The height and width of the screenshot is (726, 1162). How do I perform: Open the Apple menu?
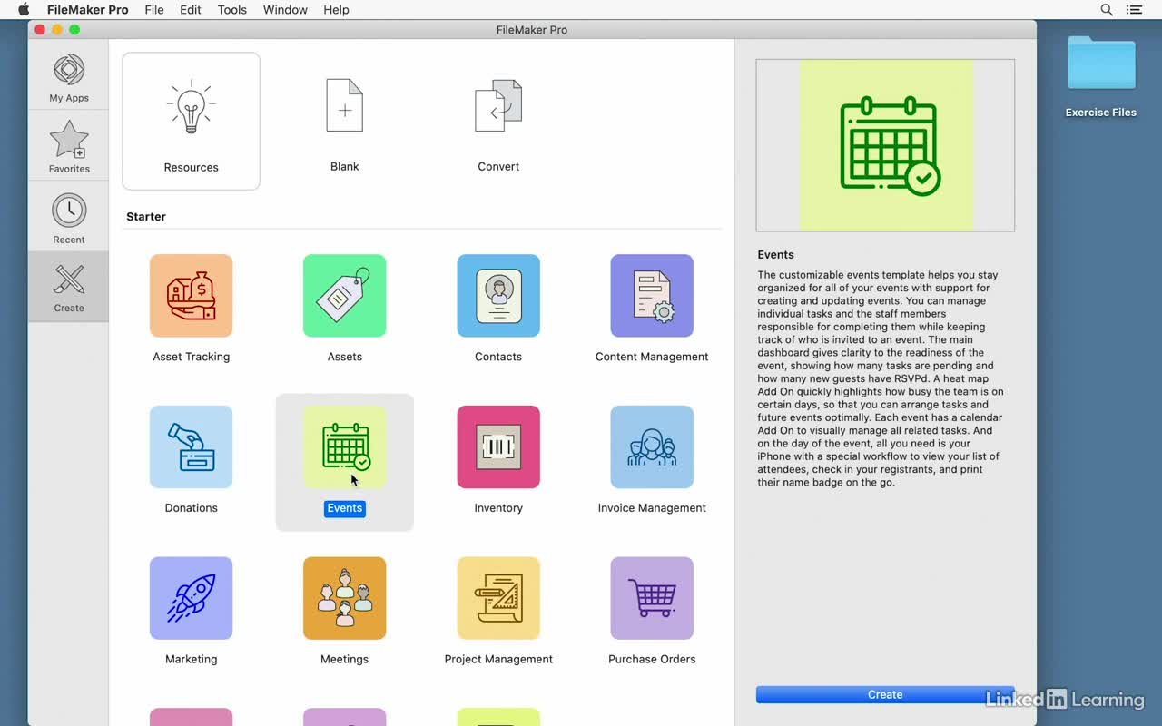coord(24,10)
